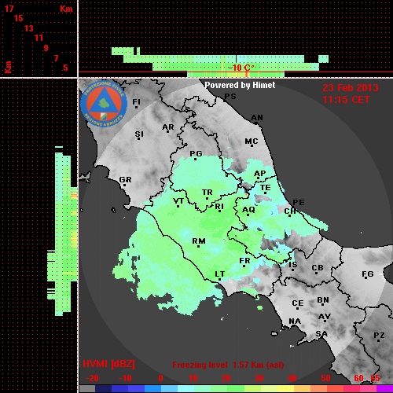
Task: Click the '30' value on dBZ scale
Action: pos(259,378)
